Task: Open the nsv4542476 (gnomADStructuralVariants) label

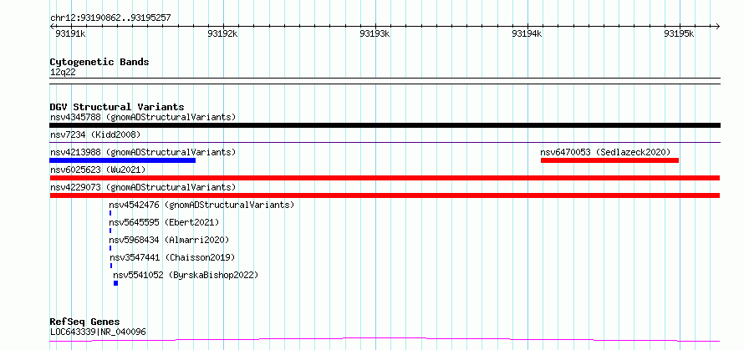Action: pos(201,205)
